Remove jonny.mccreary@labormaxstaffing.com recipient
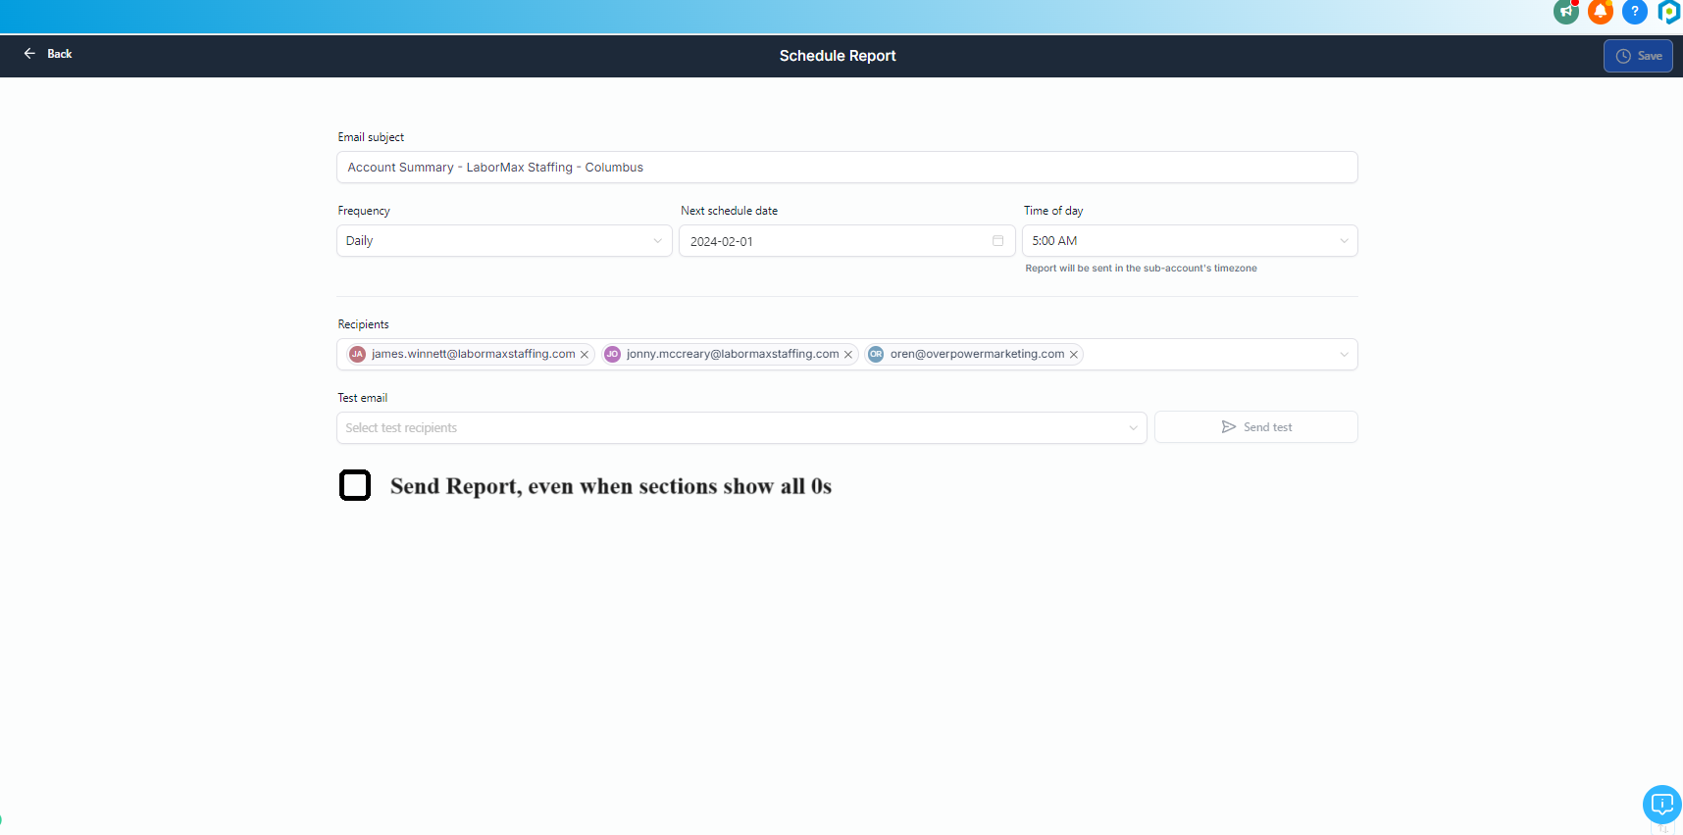The height and width of the screenshot is (835, 1683). point(848,355)
